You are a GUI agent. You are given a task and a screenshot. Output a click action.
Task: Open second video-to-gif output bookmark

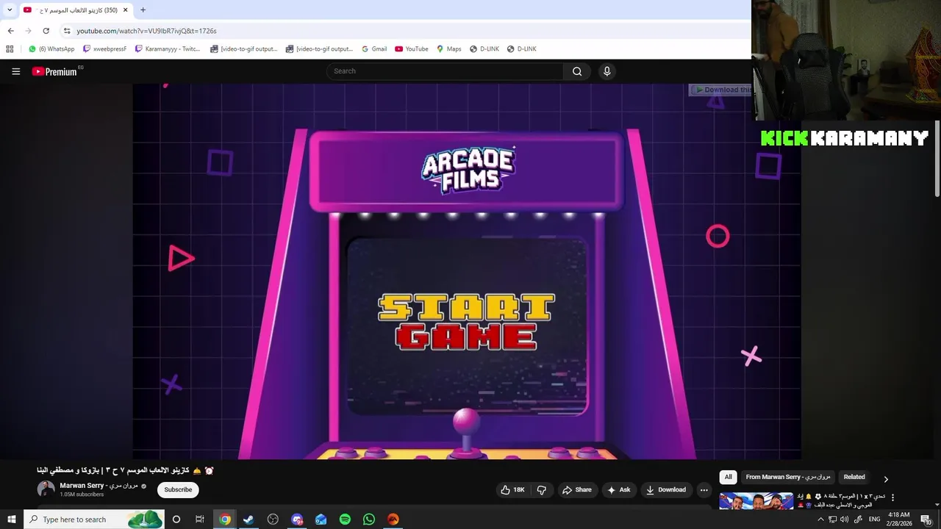point(319,49)
